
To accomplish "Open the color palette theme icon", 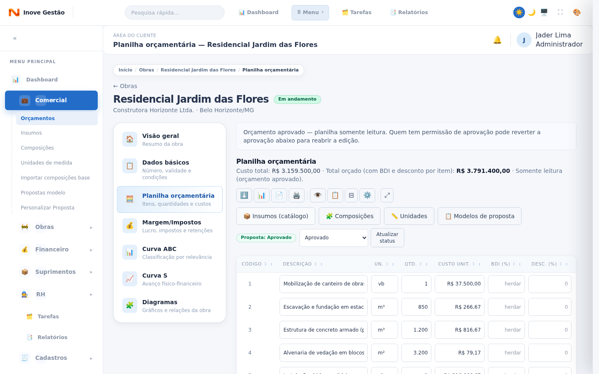I will click(x=577, y=12).
